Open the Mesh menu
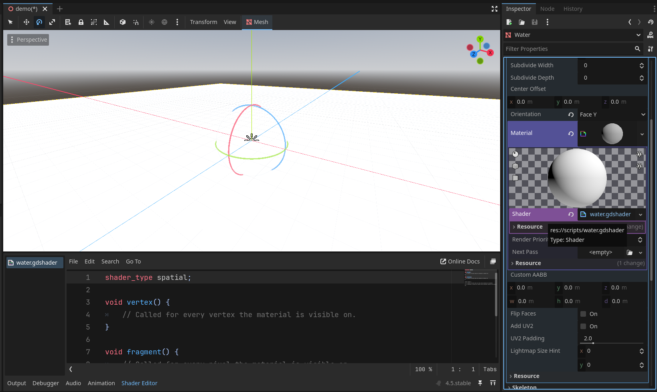Viewport: 657px width, 392px height. coord(257,22)
